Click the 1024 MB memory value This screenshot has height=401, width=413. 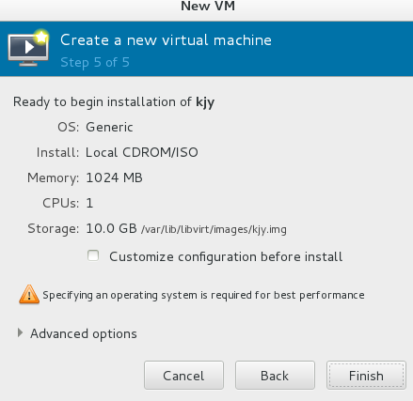coord(114,177)
